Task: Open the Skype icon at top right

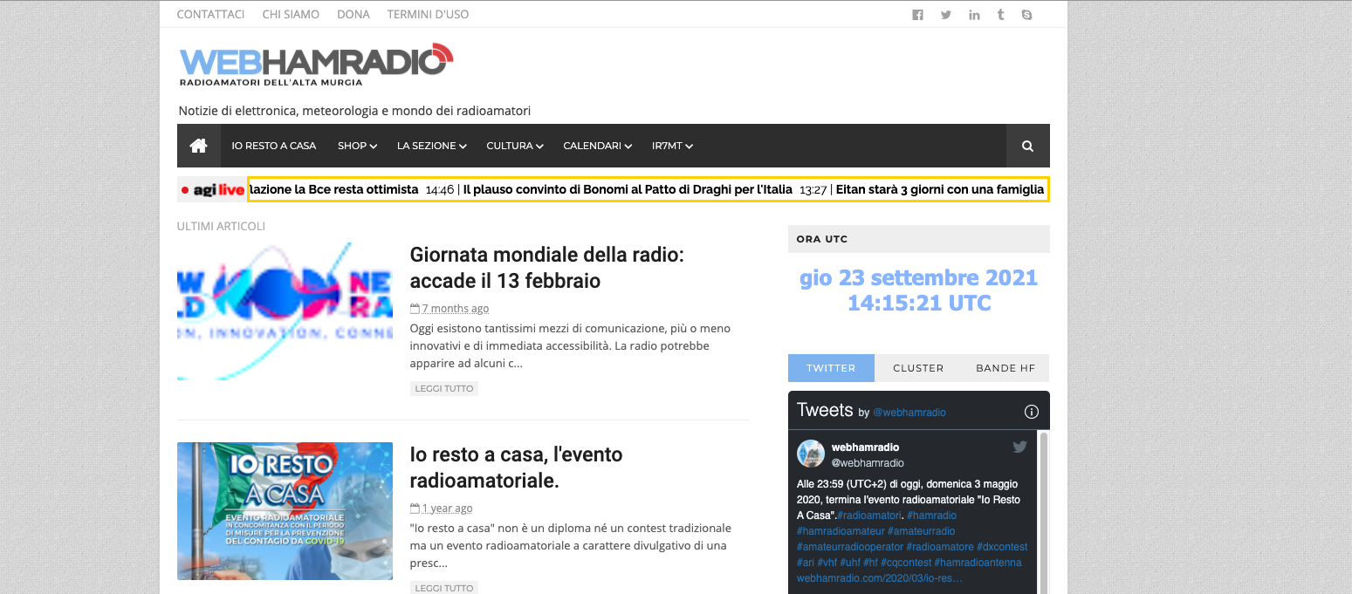Action: click(x=1026, y=14)
